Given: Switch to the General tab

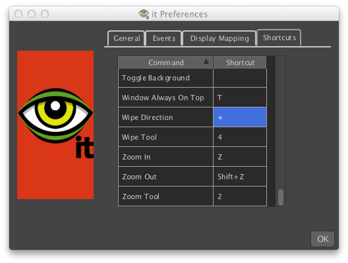Looking at the screenshot, I should [127, 38].
